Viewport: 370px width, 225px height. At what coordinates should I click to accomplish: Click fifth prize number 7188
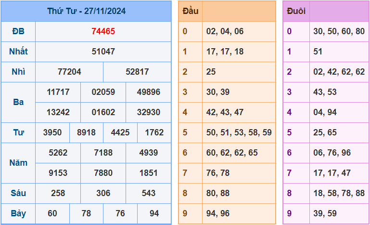coord(103,153)
